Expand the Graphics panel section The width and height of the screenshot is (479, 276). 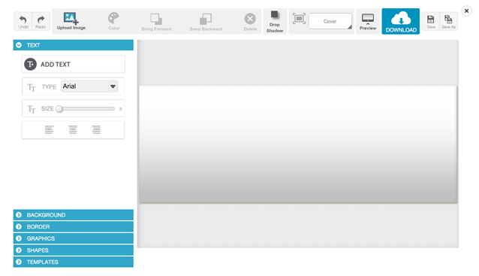pos(74,238)
